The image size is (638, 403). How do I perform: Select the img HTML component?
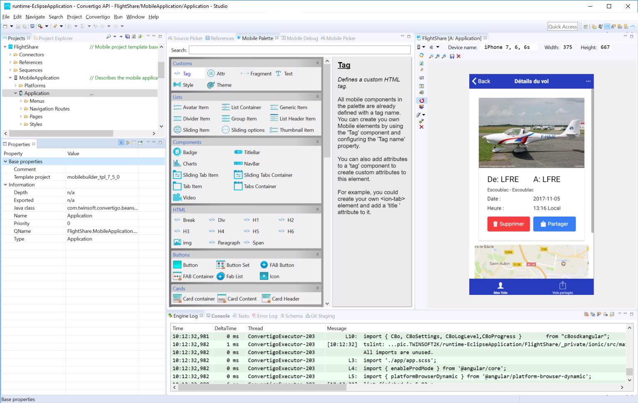click(183, 243)
